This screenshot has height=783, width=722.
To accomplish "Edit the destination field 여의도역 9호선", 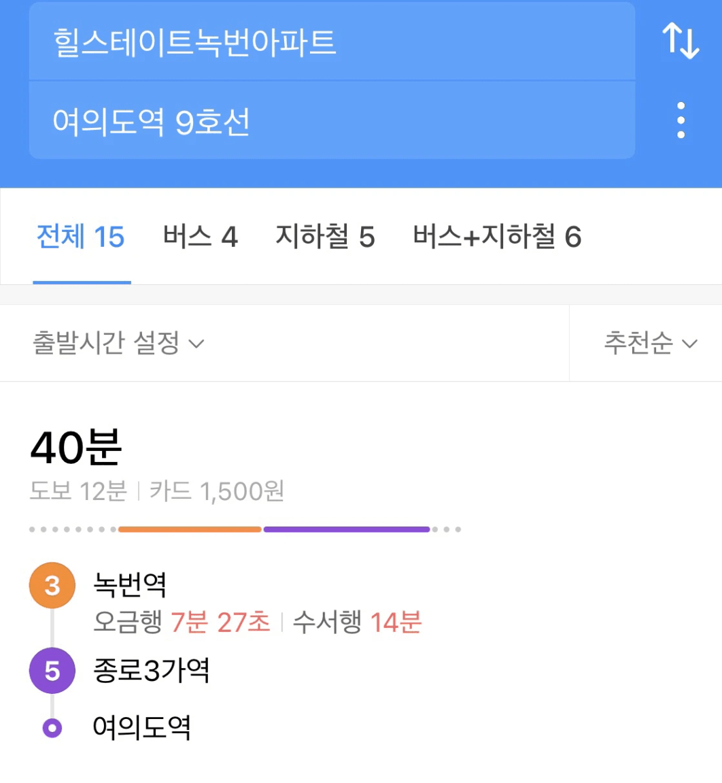I will coord(332,120).
